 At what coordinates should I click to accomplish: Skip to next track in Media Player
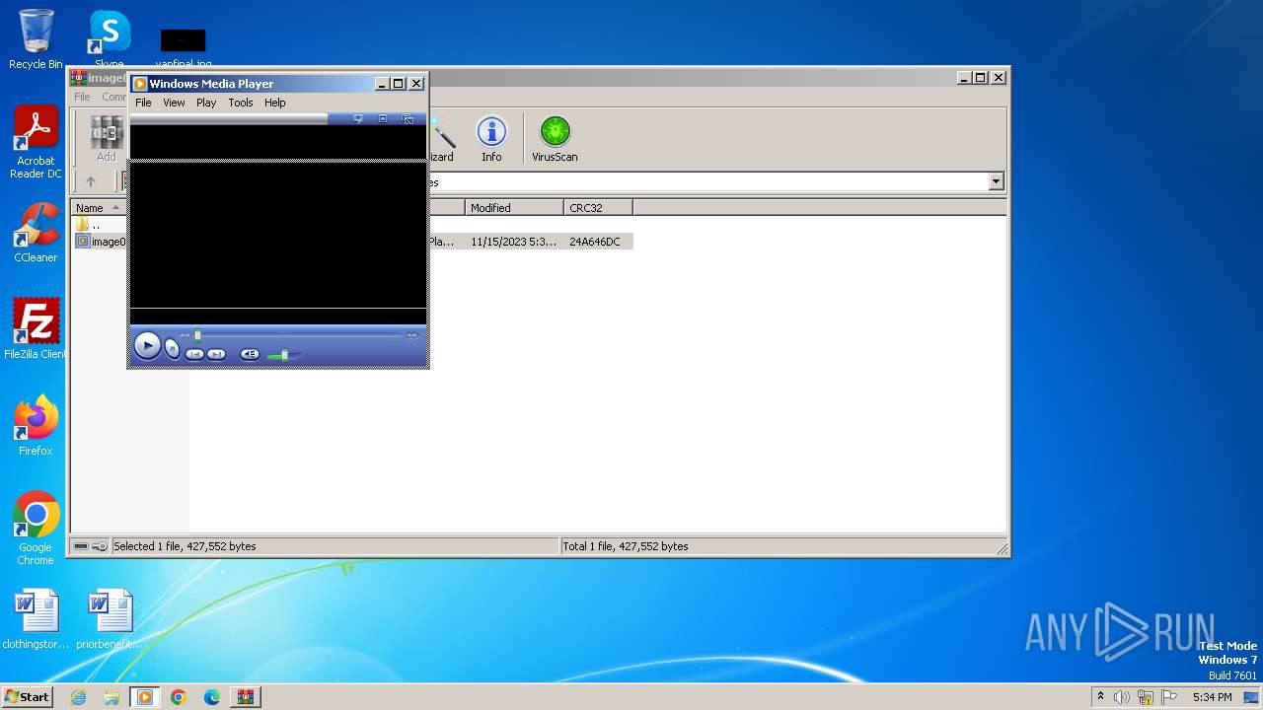(216, 354)
